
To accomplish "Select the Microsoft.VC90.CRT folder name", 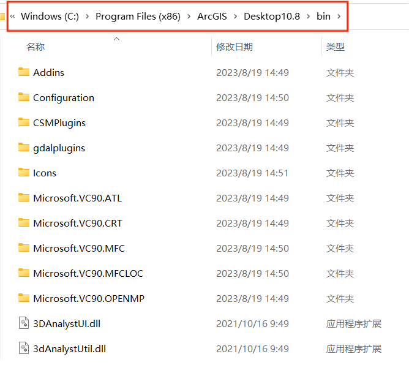I will [x=78, y=223].
